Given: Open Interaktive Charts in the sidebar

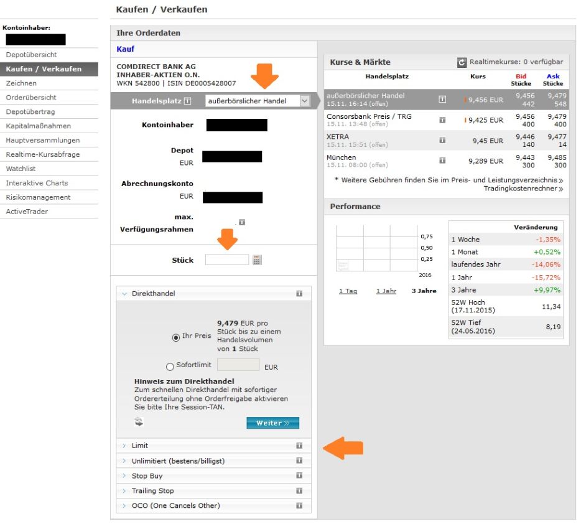Looking at the screenshot, I should click(49, 183).
